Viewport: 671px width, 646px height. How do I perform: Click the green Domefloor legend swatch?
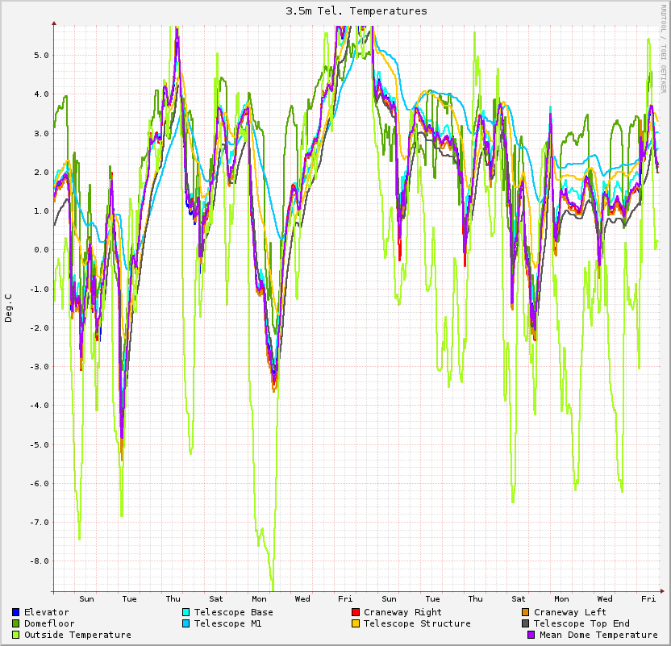pyautogui.click(x=16, y=623)
